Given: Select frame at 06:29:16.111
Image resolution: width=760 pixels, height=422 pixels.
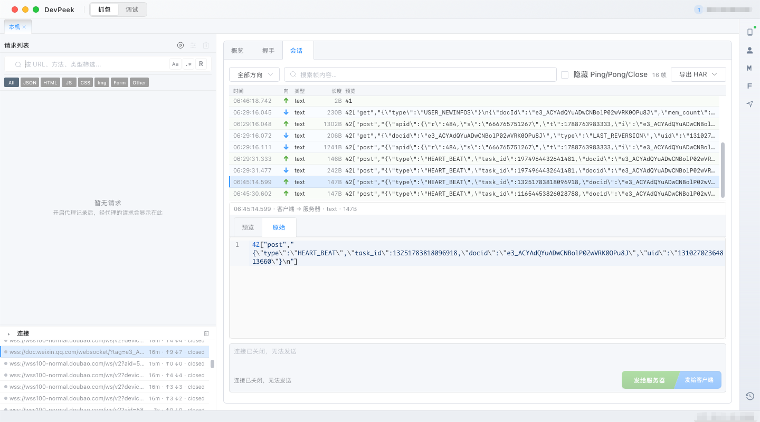Looking at the screenshot, I should click(x=474, y=147).
